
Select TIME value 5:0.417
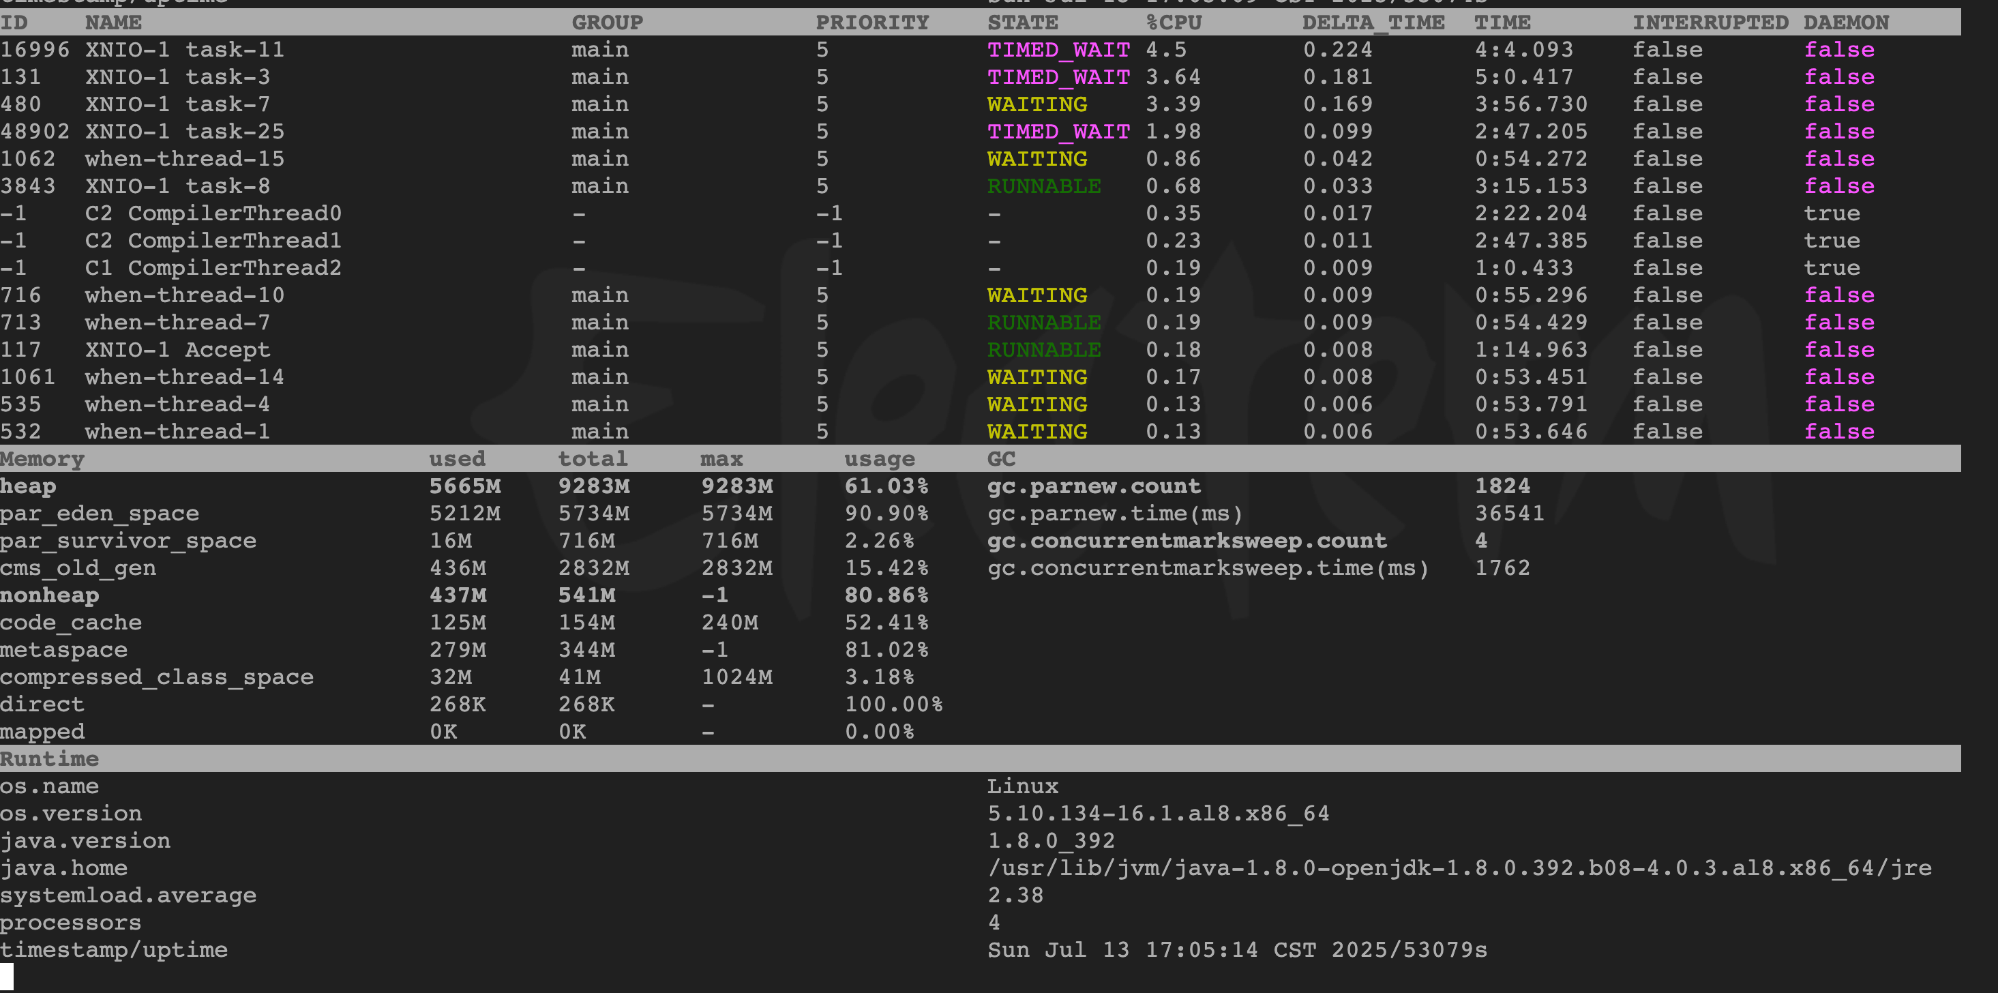click(1524, 77)
